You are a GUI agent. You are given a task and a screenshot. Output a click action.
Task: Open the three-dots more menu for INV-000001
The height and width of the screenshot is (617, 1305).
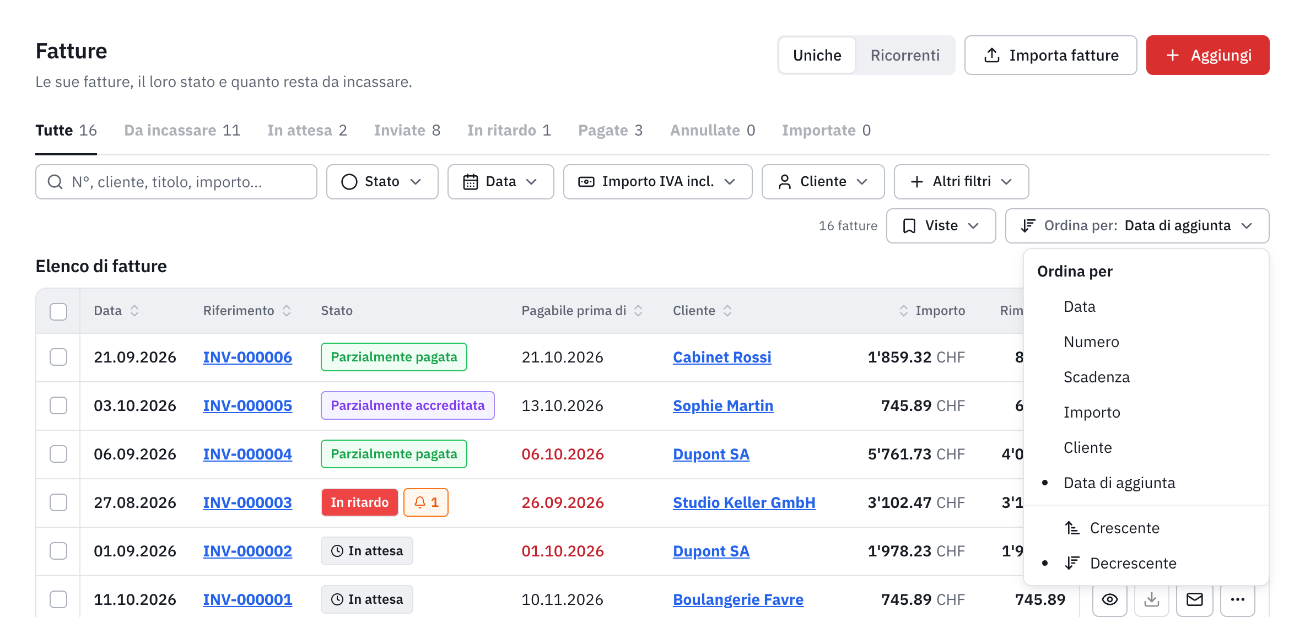click(1237, 599)
